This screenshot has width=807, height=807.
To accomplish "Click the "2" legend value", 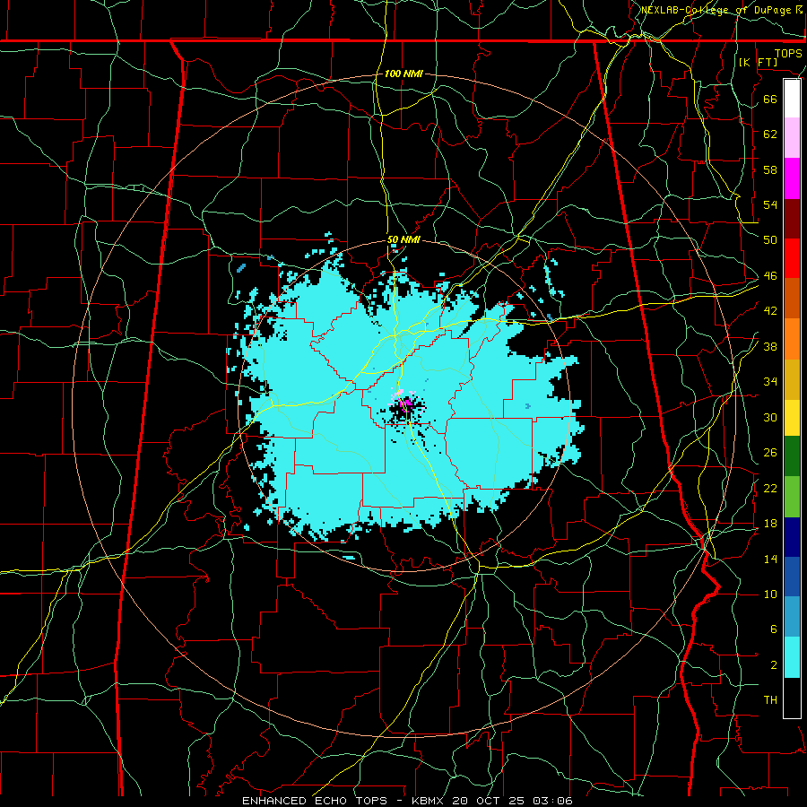I will 774,665.
